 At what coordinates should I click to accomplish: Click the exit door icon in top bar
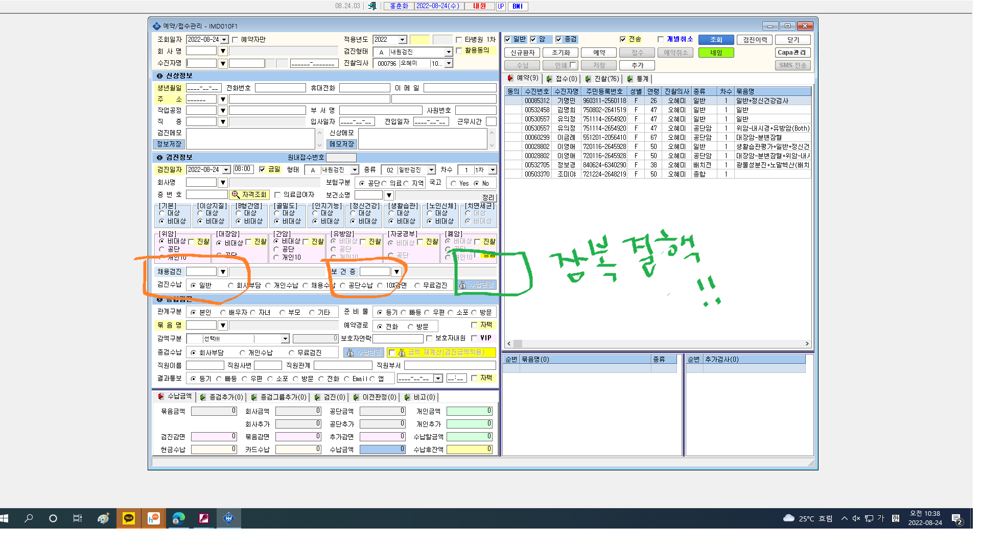point(372,6)
